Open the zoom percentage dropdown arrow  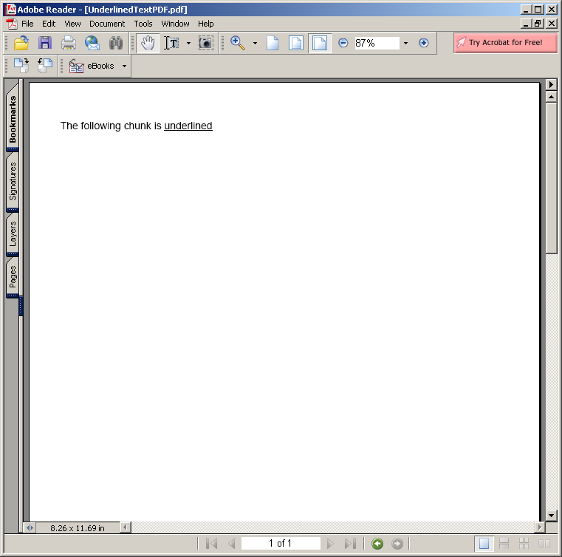[405, 44]
